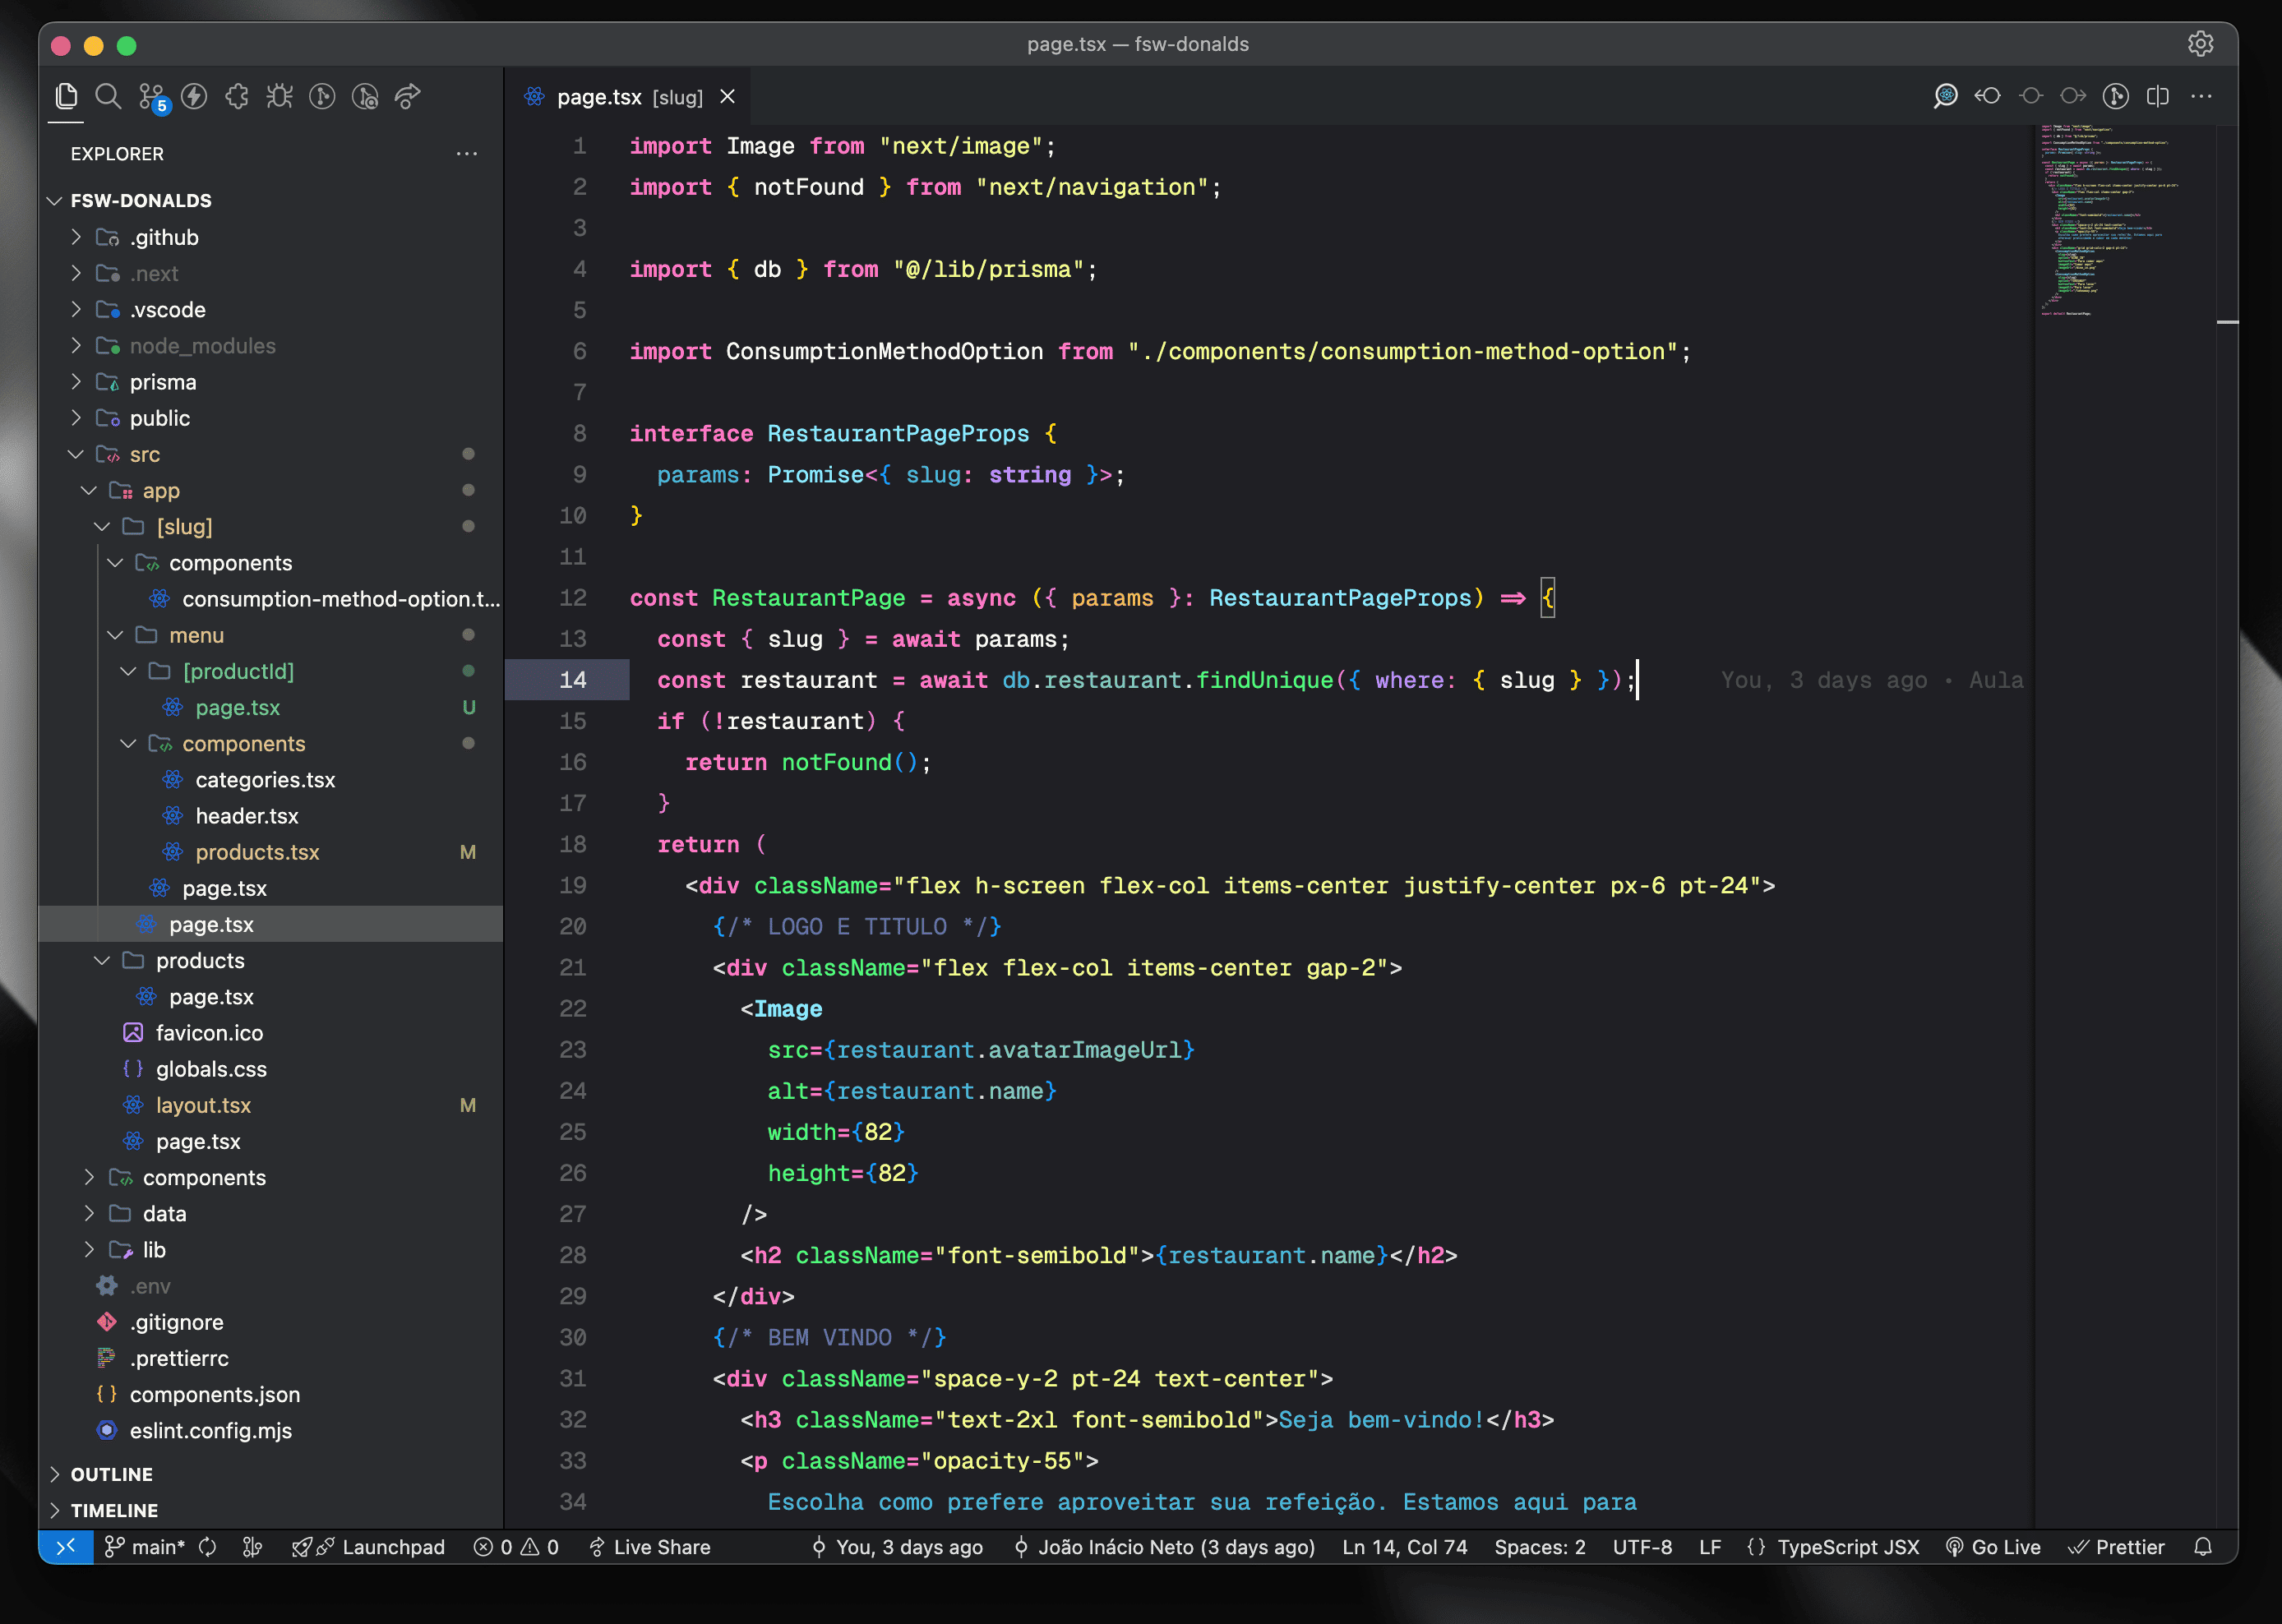This screenshot has width=2282, height=1624.
Task: Open the Extensions view icon
Action: coord(237,96)
